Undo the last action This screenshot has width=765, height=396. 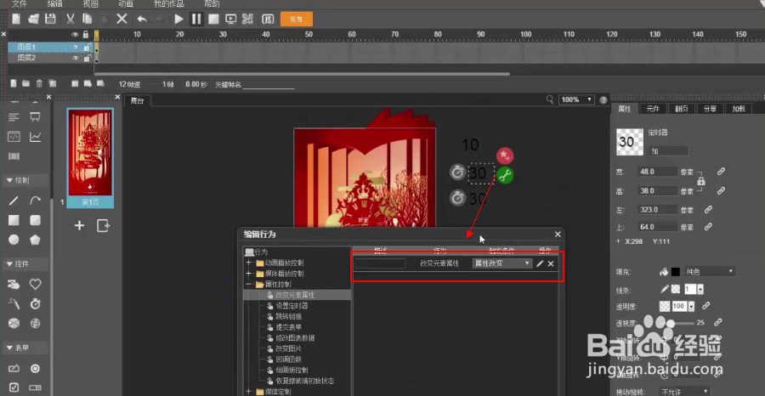(142, 20)
